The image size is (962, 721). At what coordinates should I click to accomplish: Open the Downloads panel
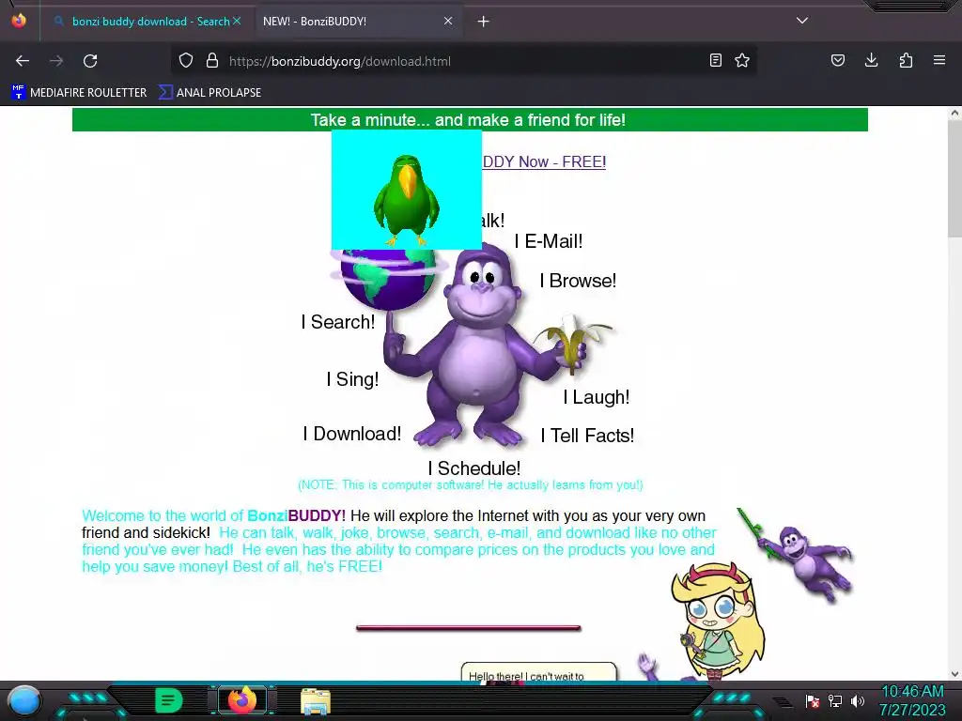click(x=871, y=60)
